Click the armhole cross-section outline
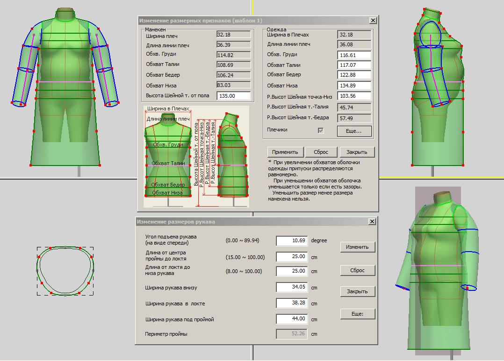 pos(65,271)
